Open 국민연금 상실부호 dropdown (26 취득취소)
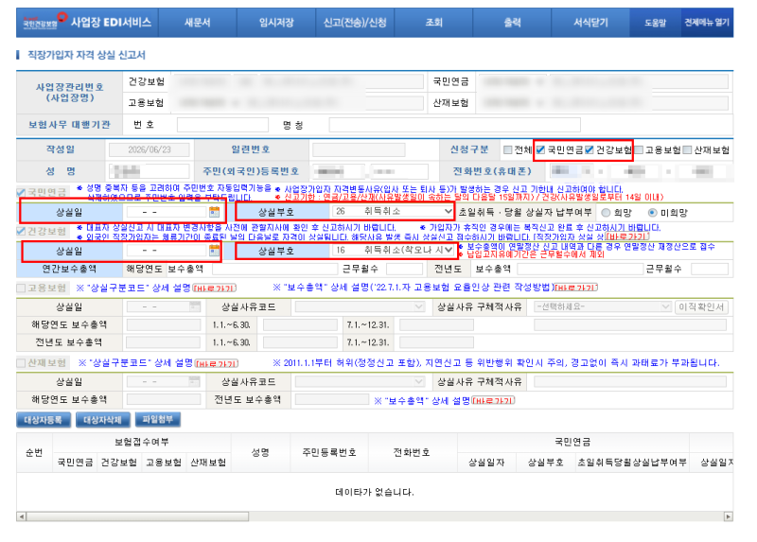Viewport: 757px width, 542px height. tap(393, 211)
